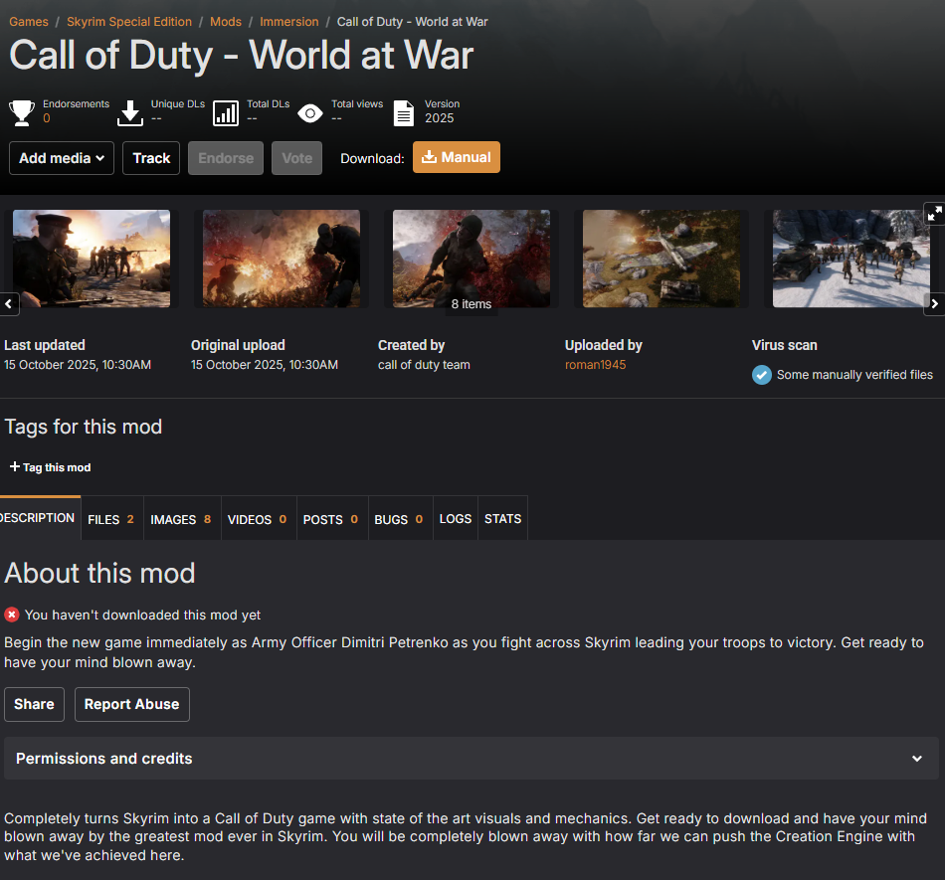This screenshot has width=945, height=880.
Task: Click the Endorsements count '0'
Action: [47, 118]
